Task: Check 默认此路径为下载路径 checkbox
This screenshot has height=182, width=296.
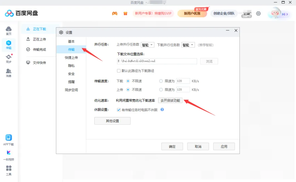Action: click(x=119, y=71)
